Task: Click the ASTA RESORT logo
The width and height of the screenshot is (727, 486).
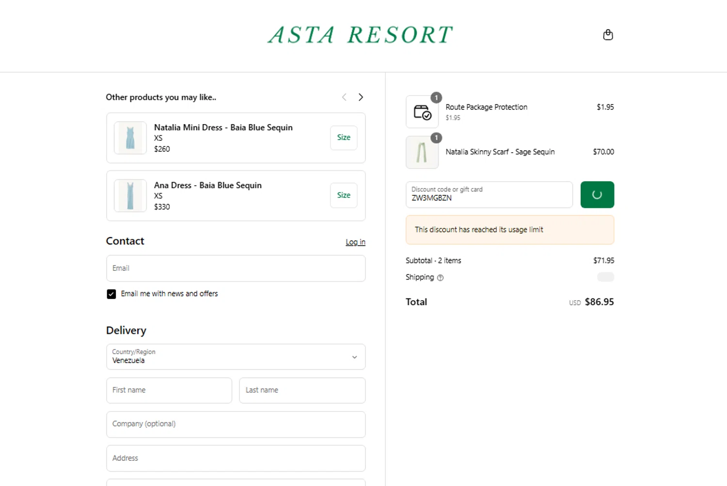Action: (x=361, y=35)
